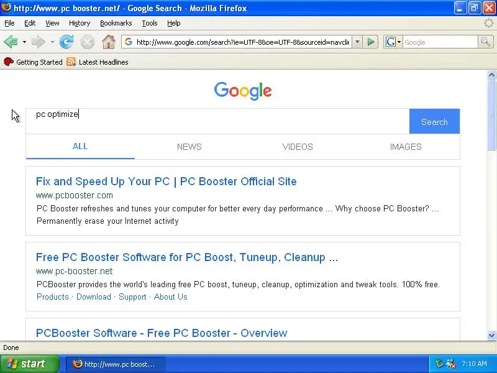Click the www.pcbooster.com URL text
This screenshot has height=373, width=497.
point(75,195)
